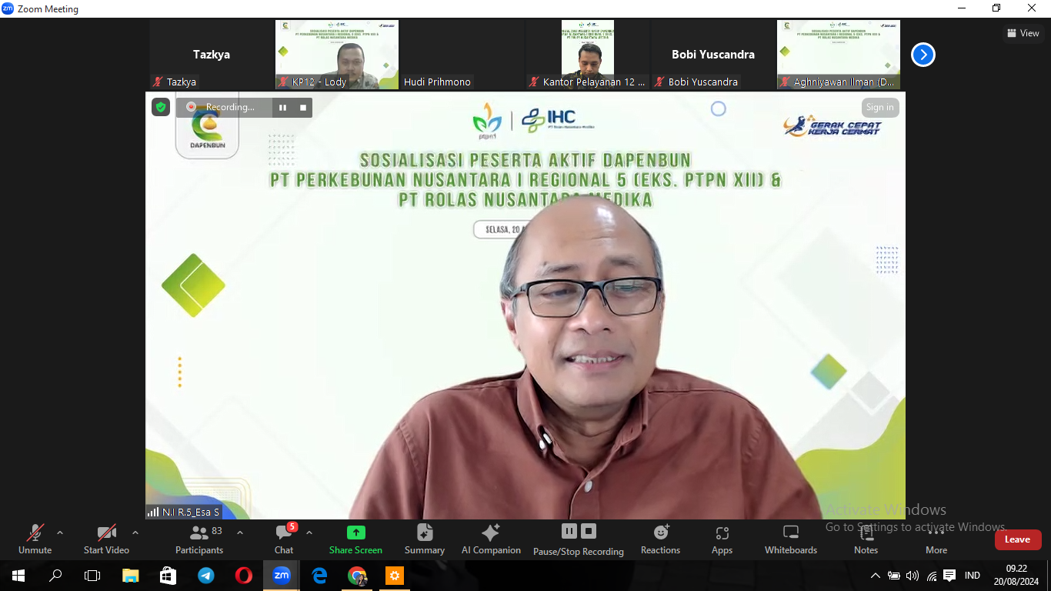Expand video options arrow beside Start Video
This screenshot has height=591, width=1051.
135,533
